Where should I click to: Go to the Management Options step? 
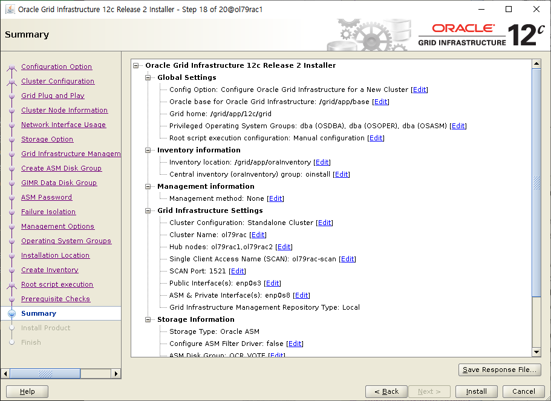[57, 226]
